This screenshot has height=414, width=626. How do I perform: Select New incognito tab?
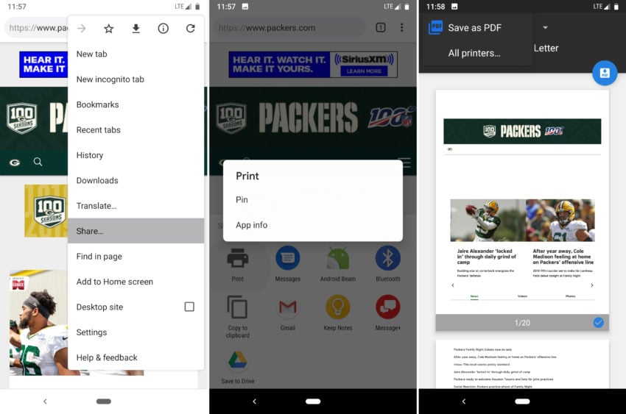pyautogui.click(x=136, y=79)
